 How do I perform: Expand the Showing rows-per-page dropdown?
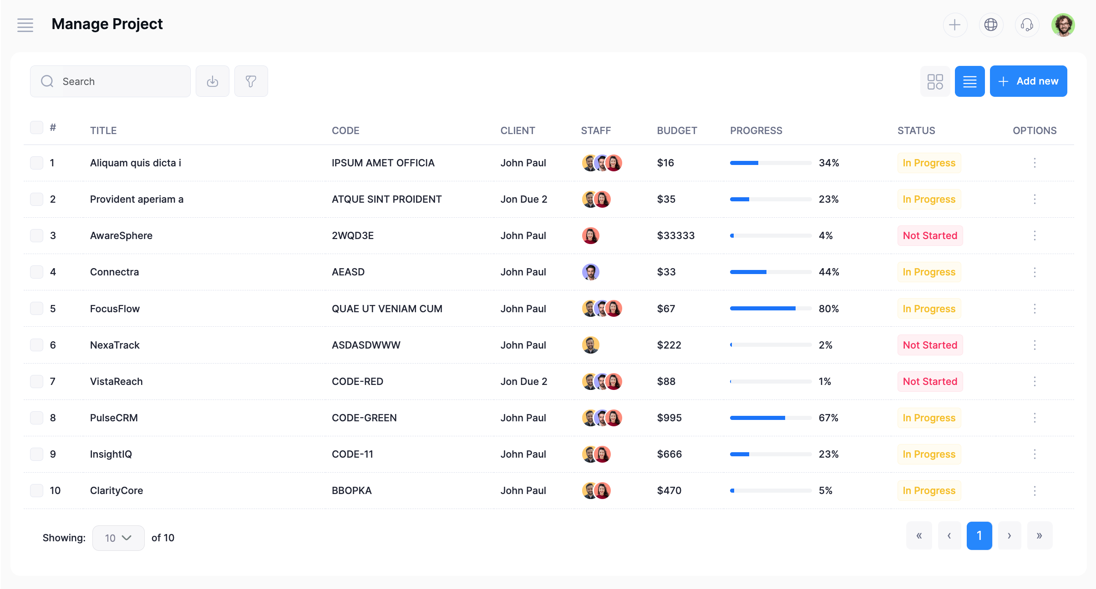(118, 538)
